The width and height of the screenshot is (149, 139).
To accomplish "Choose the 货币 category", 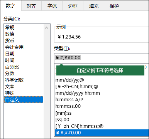I will click(x=24, y=40).
